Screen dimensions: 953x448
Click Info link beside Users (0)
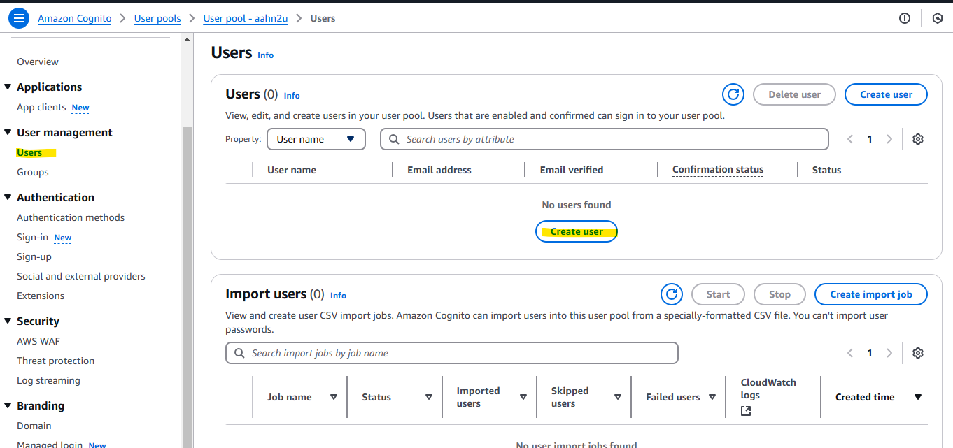[292, 95]
